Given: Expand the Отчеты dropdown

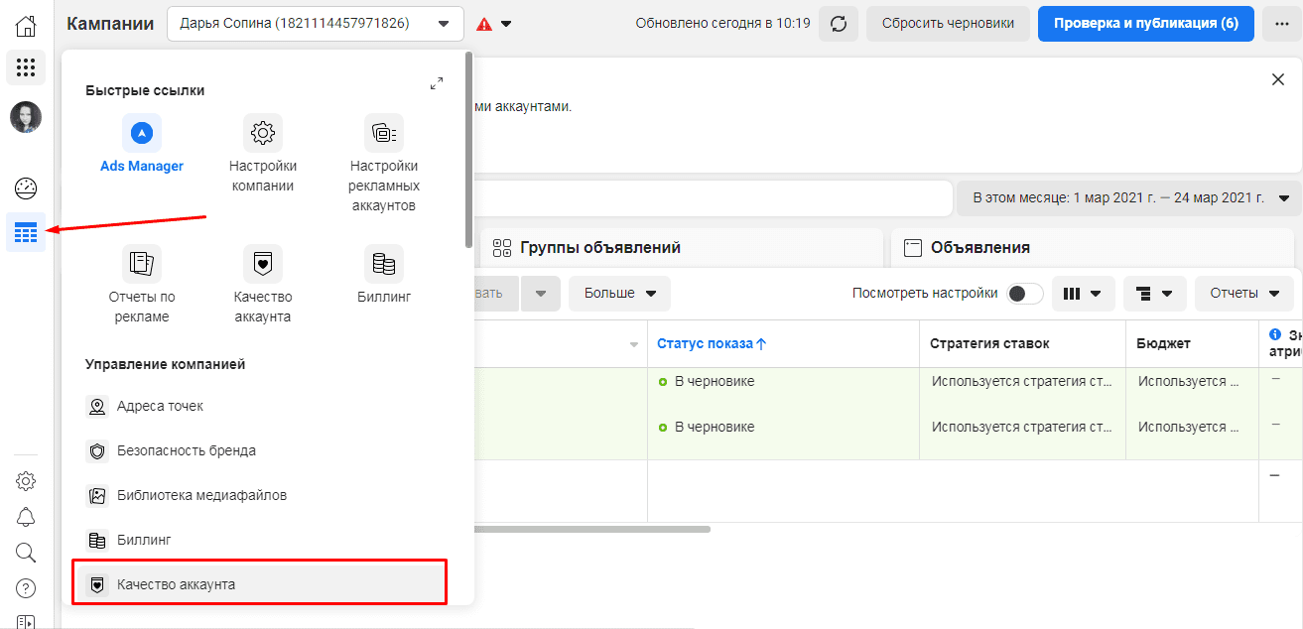Looking at the screenshot, I should [1243, 293].
